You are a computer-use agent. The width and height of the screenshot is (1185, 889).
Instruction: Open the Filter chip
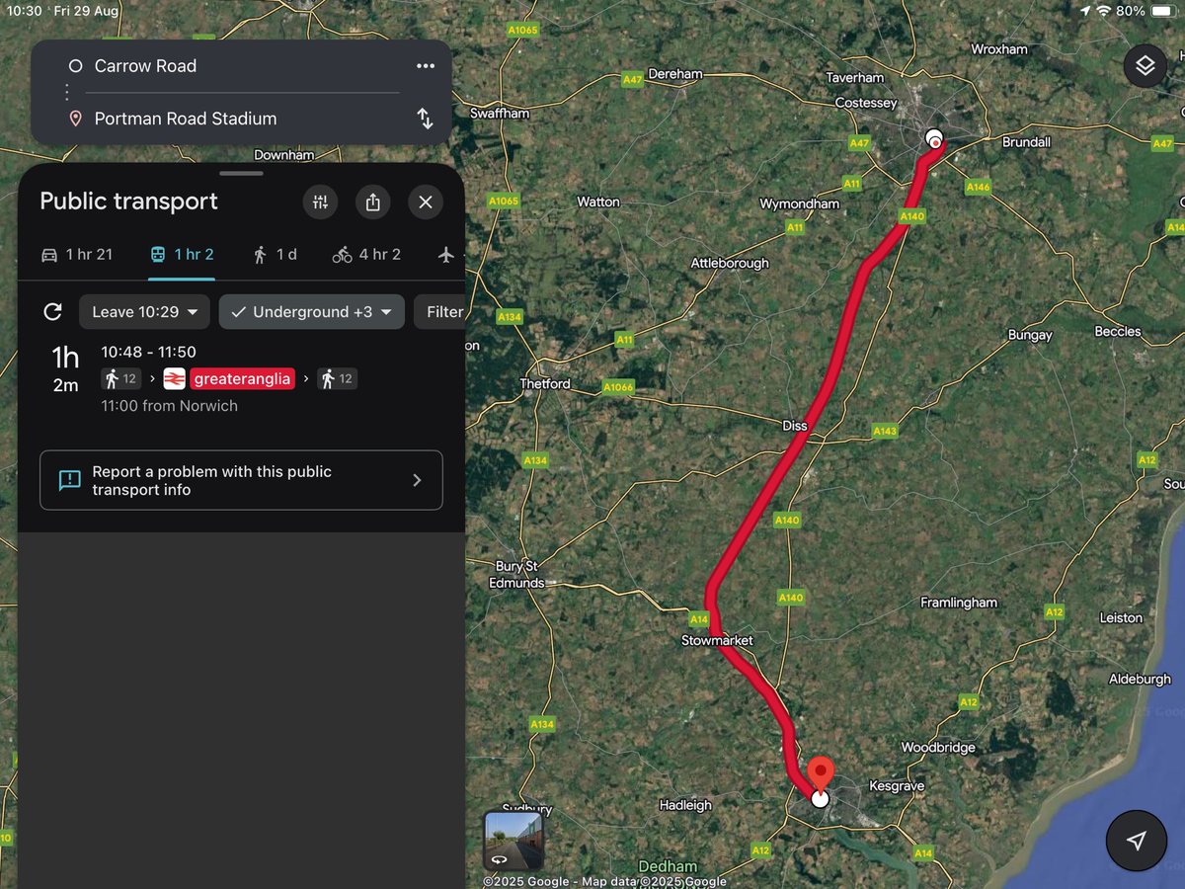(x=439, y=312)
